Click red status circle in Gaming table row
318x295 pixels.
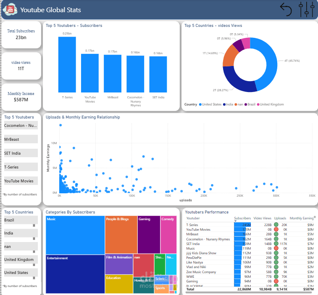[276, 281]
